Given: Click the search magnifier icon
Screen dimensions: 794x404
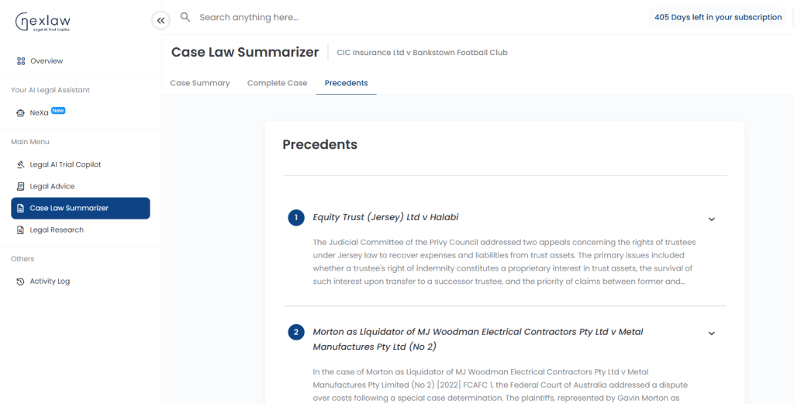Looking at the screenshot, I should click(185, 17).
